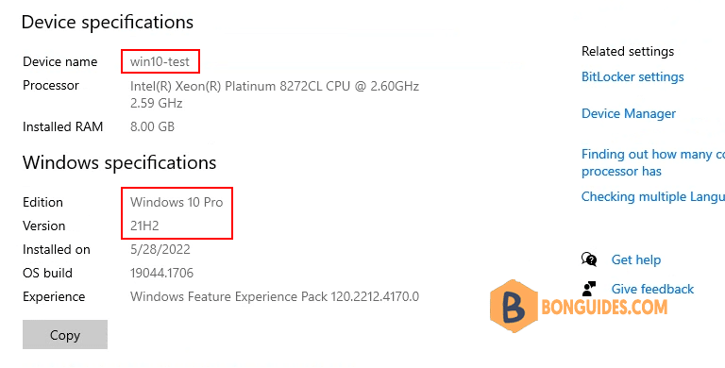Click the 21H2 version value
The image size is (725, 368).
click(144, 226)
